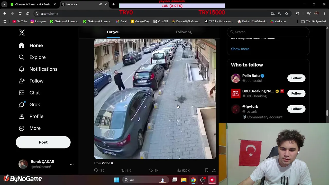Open Profile in the sidebar

(31, 116)
